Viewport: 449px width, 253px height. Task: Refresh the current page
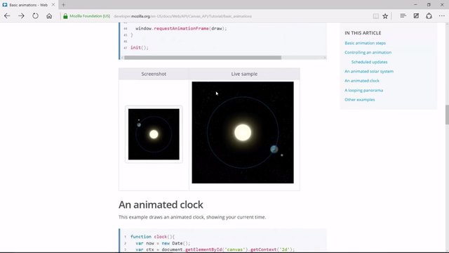click(x=35, y=16)
